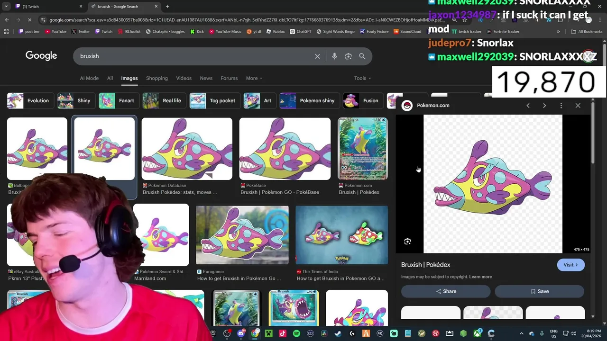Viewport: 607px width, 341px height.
Task: Expand the More search types dropdown
Action: pos(254,78)
